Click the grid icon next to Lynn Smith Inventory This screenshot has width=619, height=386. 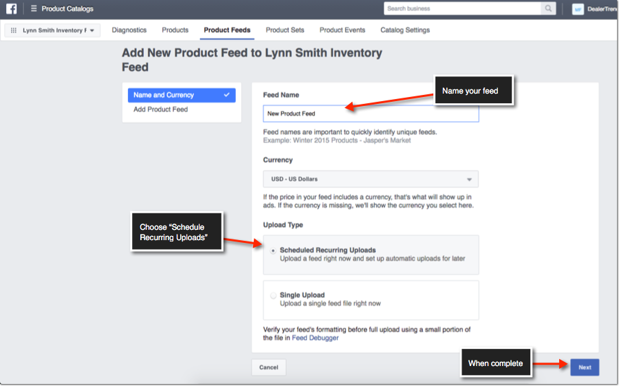14,30
